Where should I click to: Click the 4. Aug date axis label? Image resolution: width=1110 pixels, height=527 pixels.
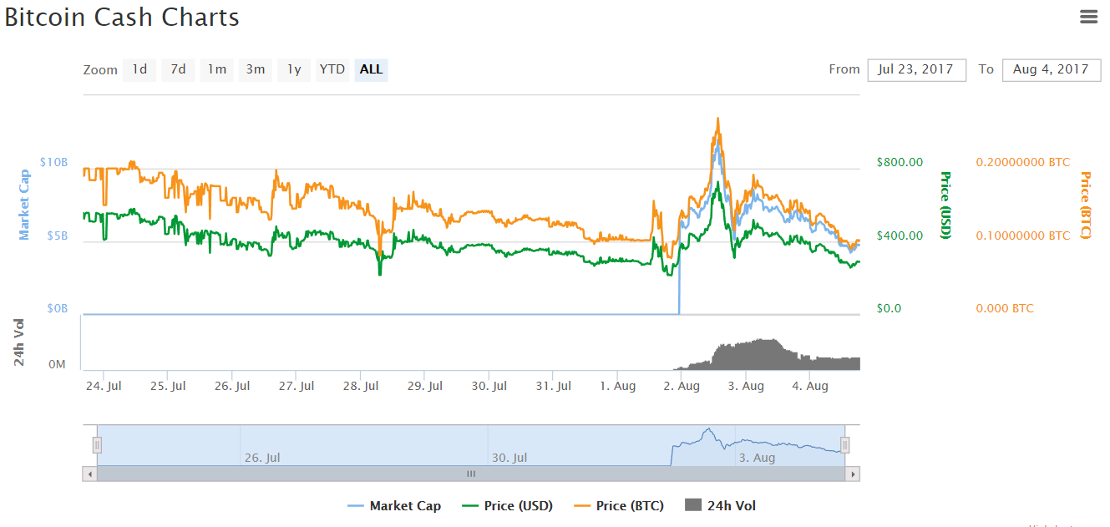pyautogui.click(x=810, y=386)
